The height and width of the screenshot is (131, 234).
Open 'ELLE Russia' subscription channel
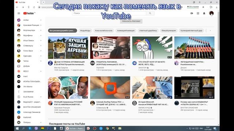(29, 97)
